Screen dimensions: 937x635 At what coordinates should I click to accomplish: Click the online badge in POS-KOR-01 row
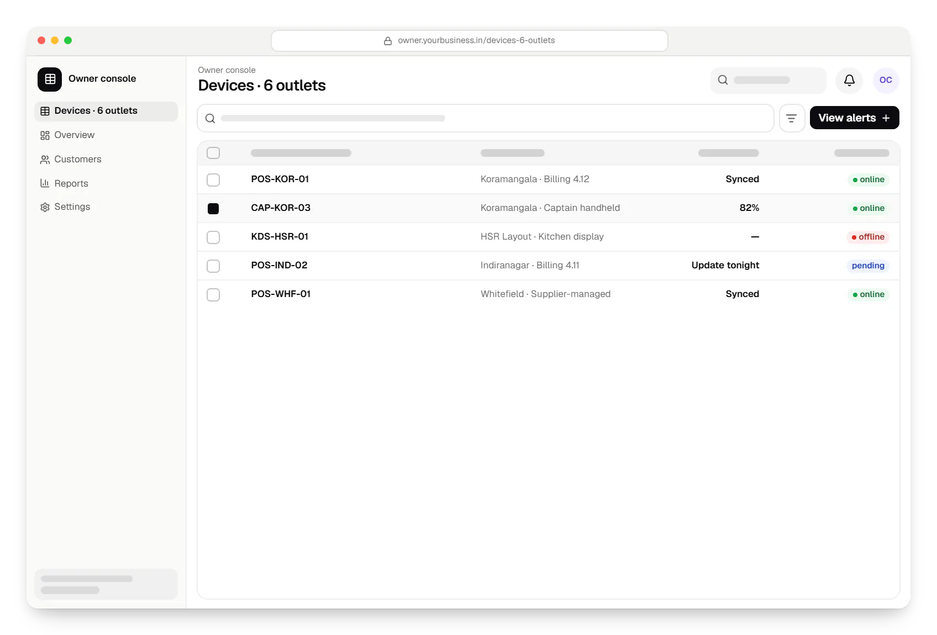(868, 180)
